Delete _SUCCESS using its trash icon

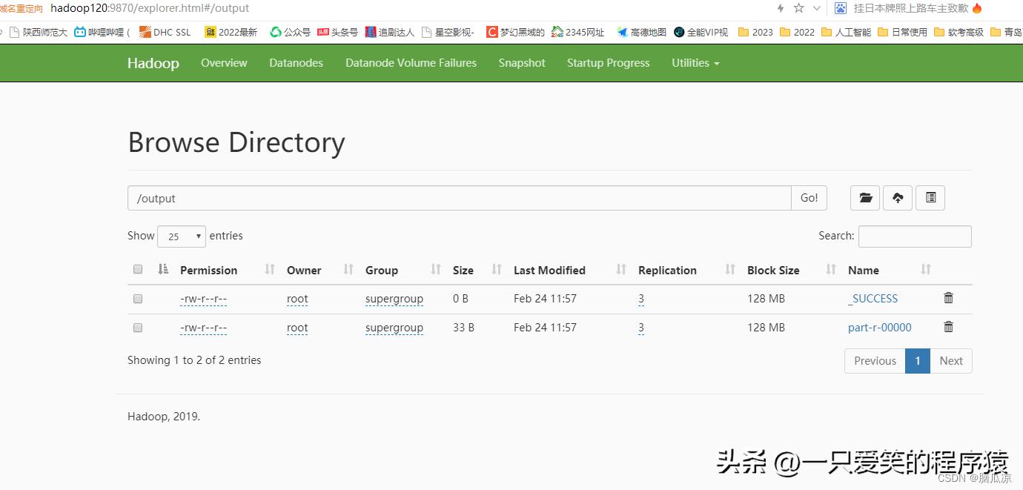pos(948,298)
